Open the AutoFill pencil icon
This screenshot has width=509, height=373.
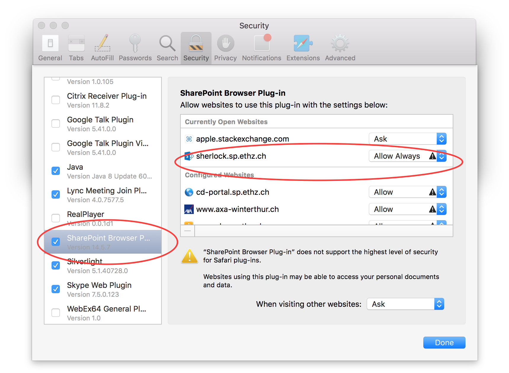click(103, 43)
